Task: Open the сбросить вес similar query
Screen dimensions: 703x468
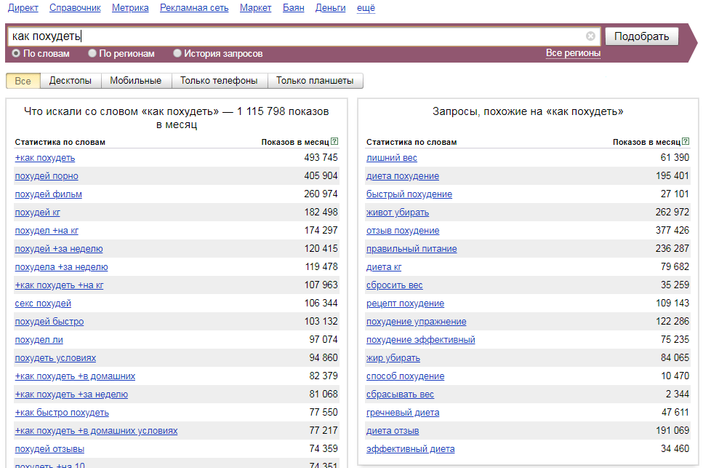Action: (x=395, y=285)
